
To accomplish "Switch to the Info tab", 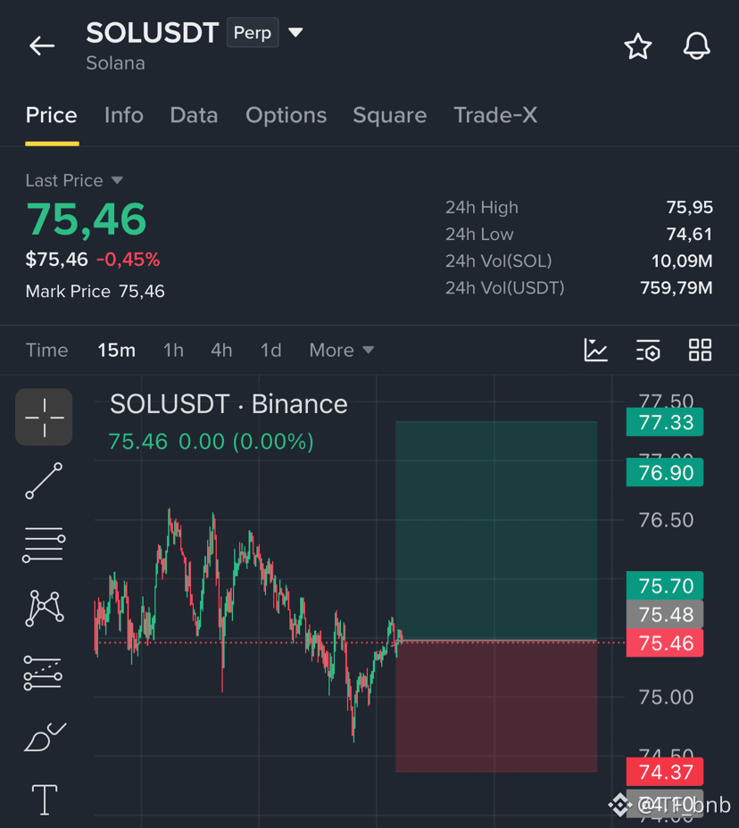I will [123, 115].
